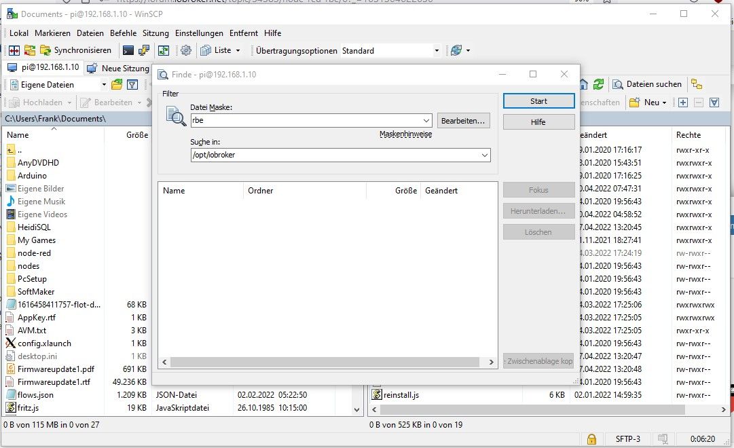Expand the Suche in path dropdown
This screenshot has height=448, width=734.
tap(484, 155)
